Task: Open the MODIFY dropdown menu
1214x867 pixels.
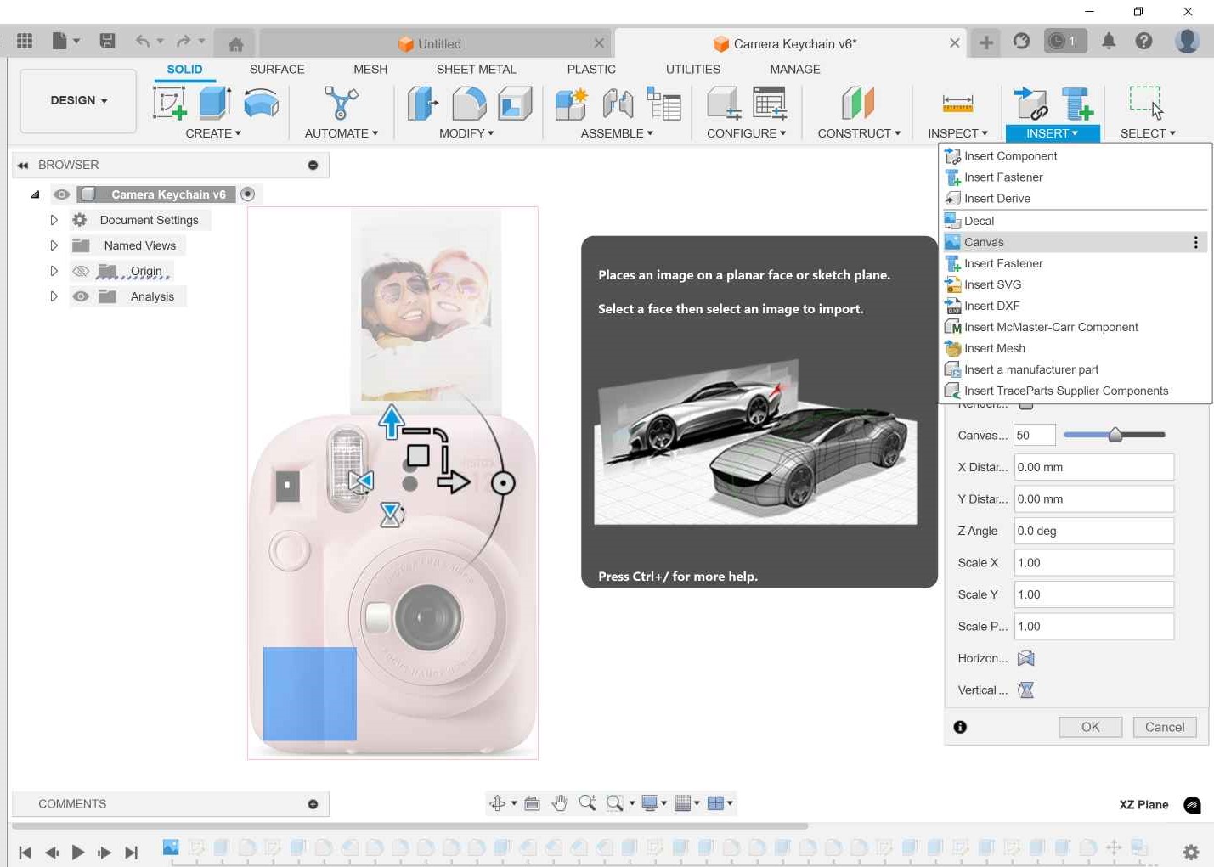Action: pos(466,133)
